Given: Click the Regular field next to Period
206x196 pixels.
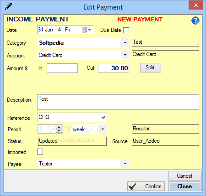Looking at the screenshot, I should pos(165,129).
